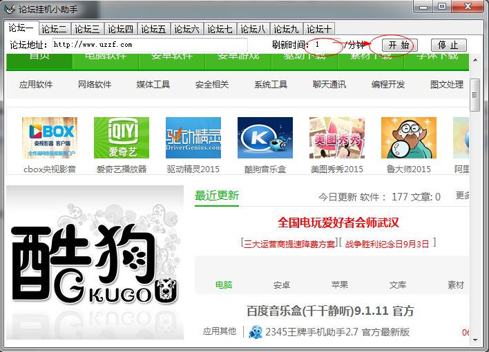Screen dimensions: 489x352
Task: Open the 论坛七 tab
Action: tap(220, 29)
